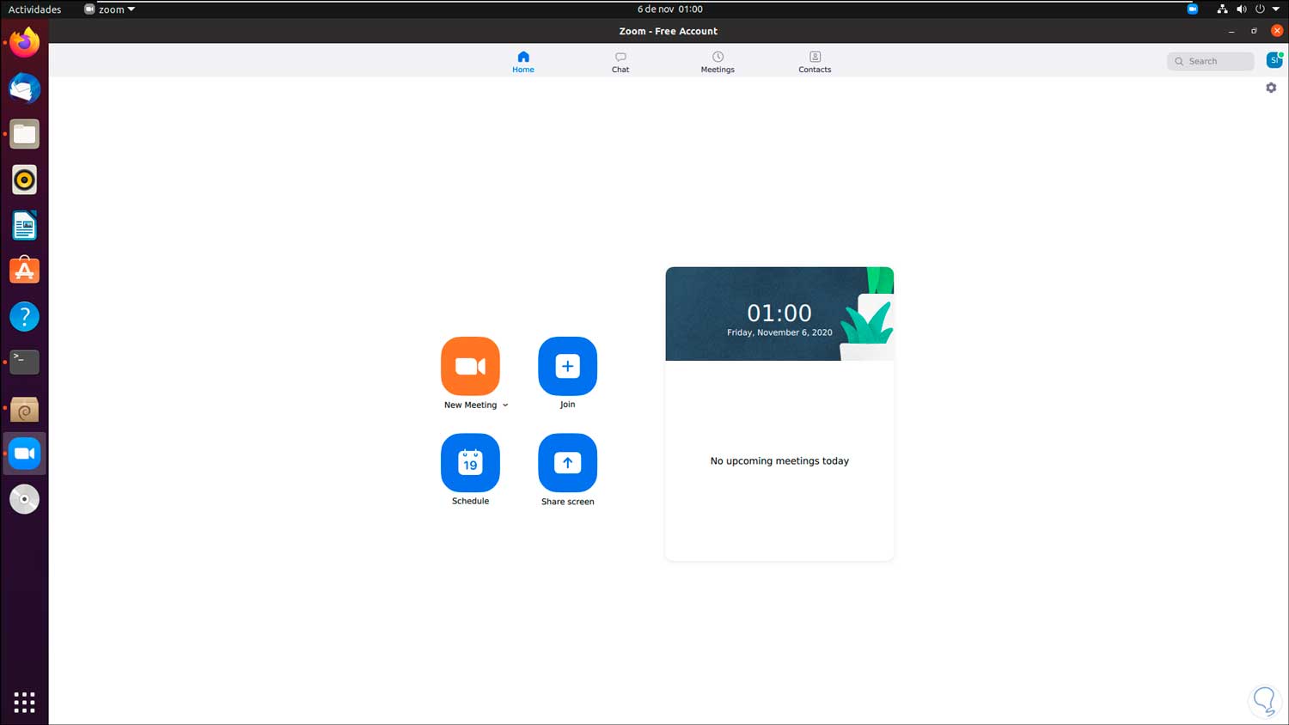Launch Rhythmbox music player from dock
This screenshot has height=725, width=1289.
[24, 180]
